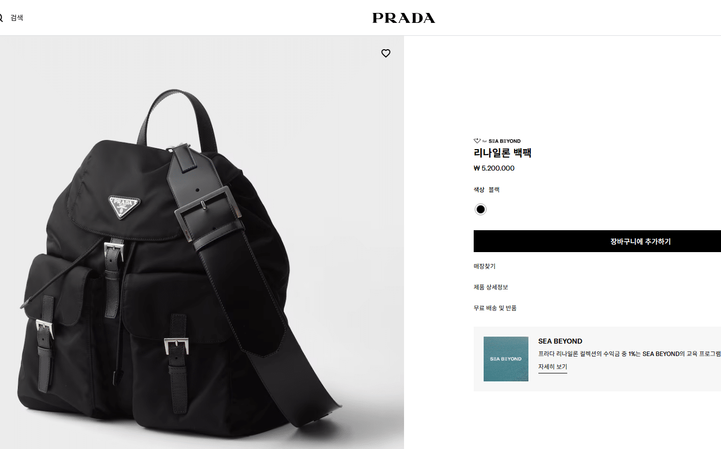Click the teal SEA BEYOND thumbnail image
The height and width of the screenshot is (449, 721).
[506, 359]
